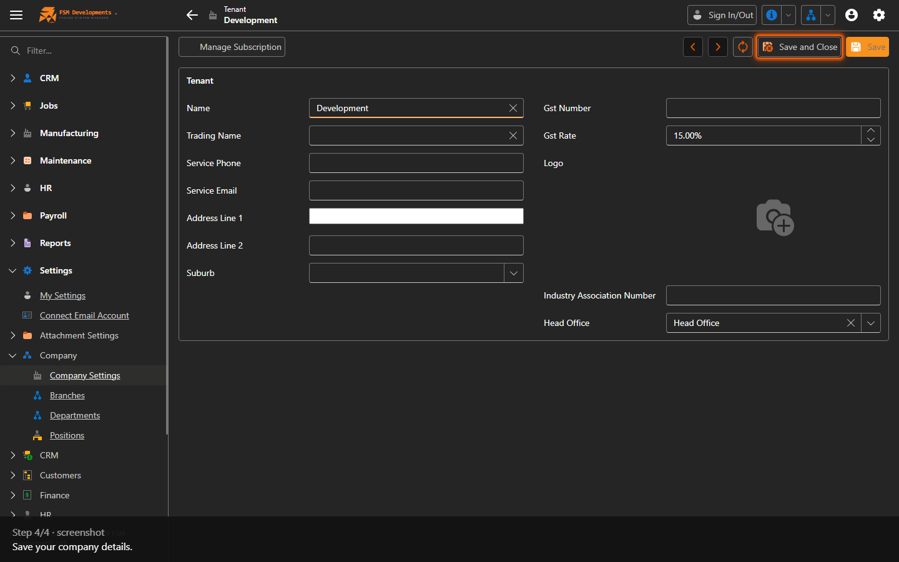Increase Gst Rate with up arrow
This screenshot has height=562, width=899.
point(871,131)
